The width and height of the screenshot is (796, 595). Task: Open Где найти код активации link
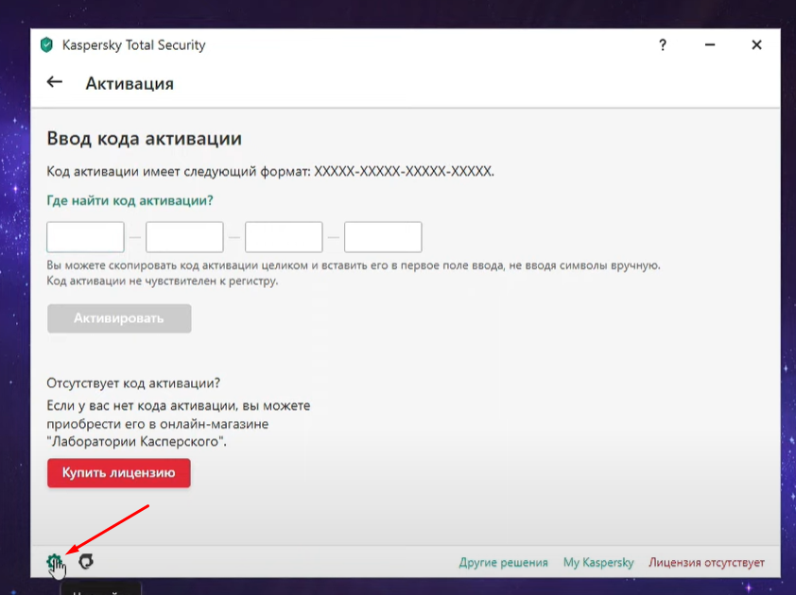tap(130, 201)
